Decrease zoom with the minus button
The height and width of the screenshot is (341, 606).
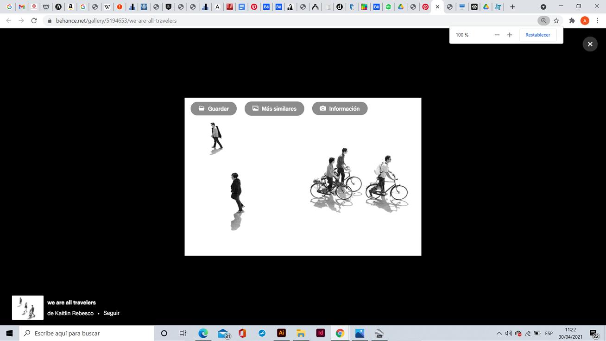tap(497, 35)
